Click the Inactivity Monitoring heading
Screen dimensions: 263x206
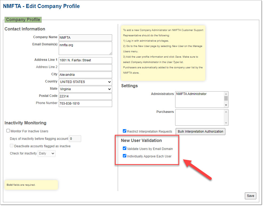click(x=25, y=123)
